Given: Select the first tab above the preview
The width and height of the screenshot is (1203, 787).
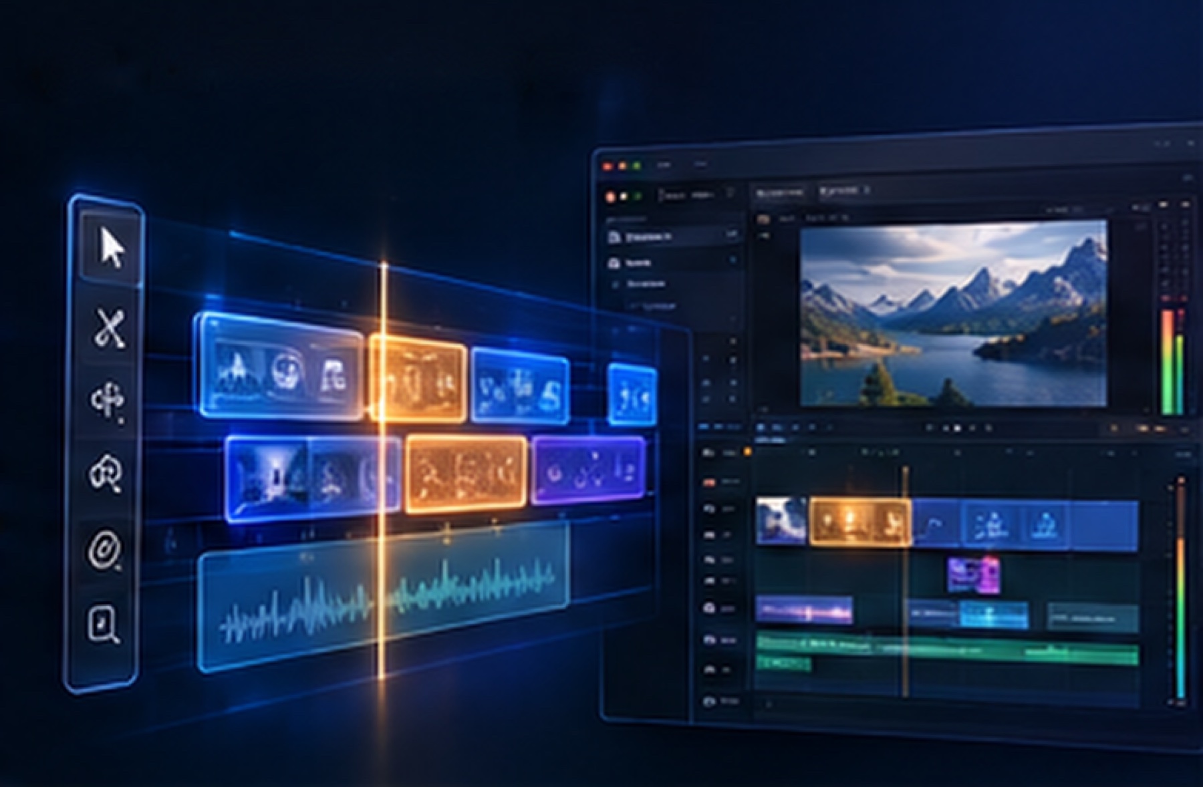Looking at the screenshot, I should [779, 192].
